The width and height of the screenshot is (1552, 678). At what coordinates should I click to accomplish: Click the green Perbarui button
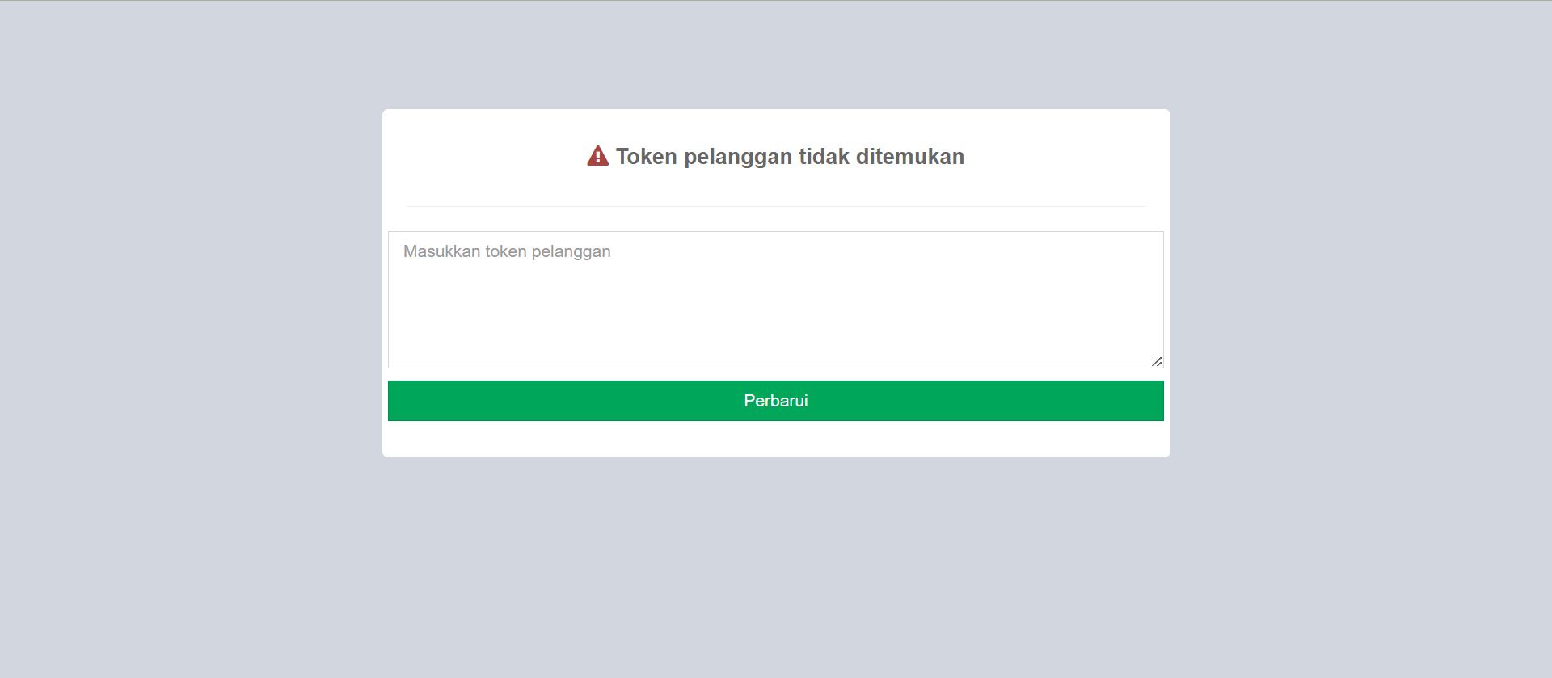[x=776, y=401]
